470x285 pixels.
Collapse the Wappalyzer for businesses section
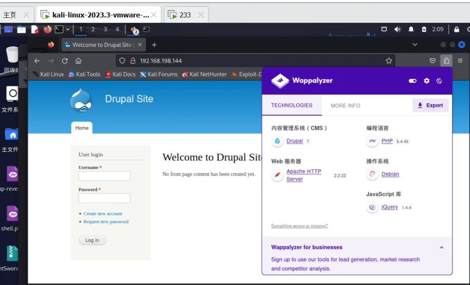pyautogui.click(x=441, y=247)
